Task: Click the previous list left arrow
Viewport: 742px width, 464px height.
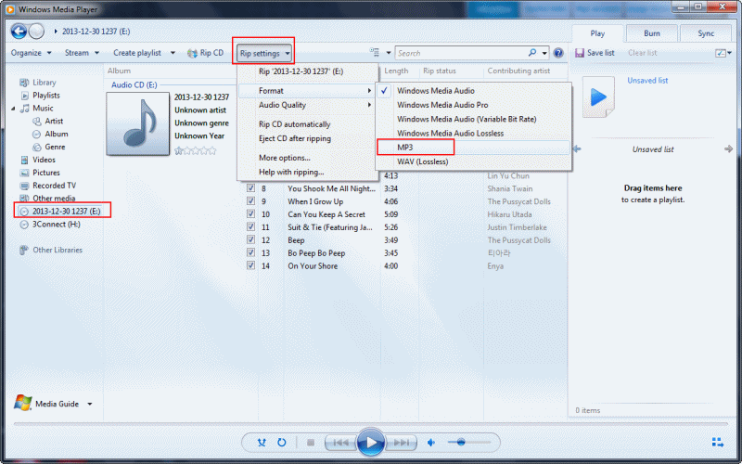Action: click(577, 149)
